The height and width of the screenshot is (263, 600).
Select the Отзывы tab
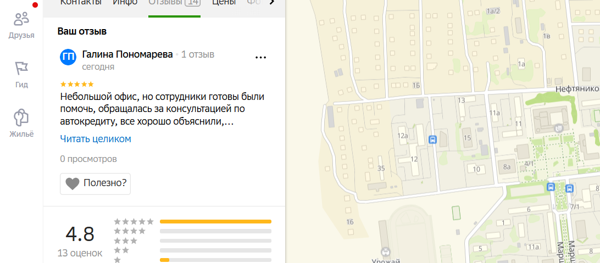pyautogui.click(x=175, y=3)
